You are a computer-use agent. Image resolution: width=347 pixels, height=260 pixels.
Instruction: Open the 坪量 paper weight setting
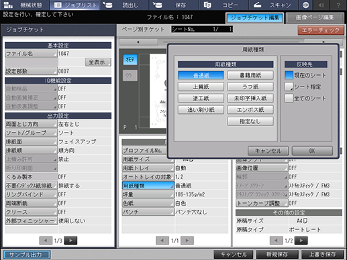[x=148, y=194]
